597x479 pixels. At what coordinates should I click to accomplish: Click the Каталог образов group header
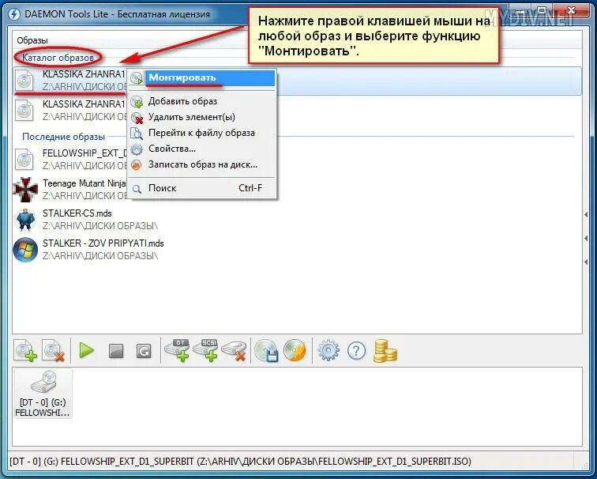pyautogui.click(x=58, y=58)
